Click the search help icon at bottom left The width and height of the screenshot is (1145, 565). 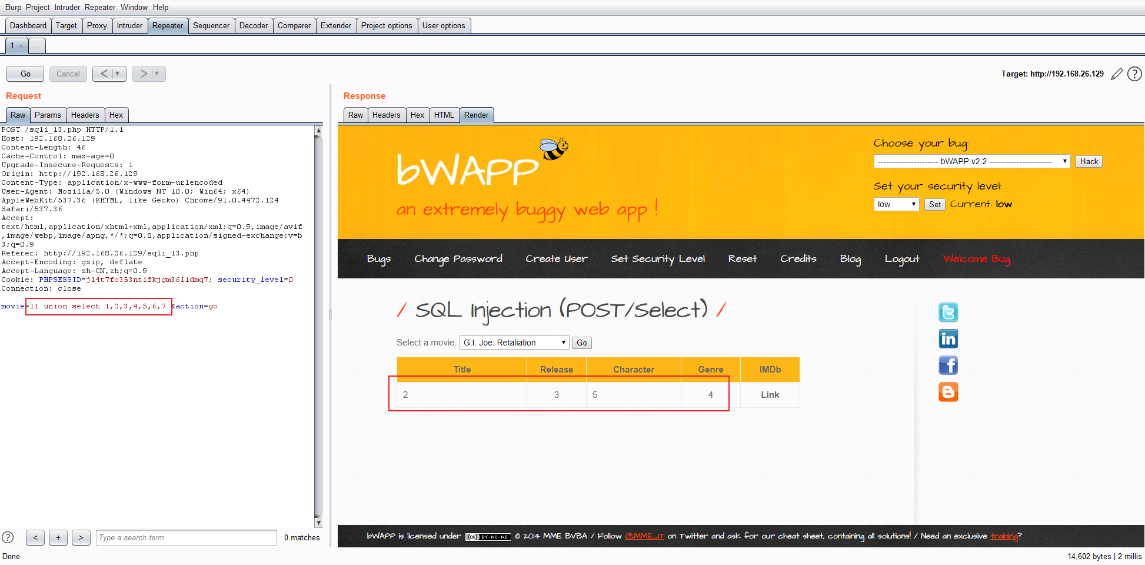[x=8, y=537]
